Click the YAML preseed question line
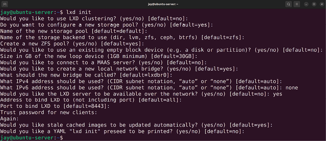This screenshot has width=326, height=141. 121,131
